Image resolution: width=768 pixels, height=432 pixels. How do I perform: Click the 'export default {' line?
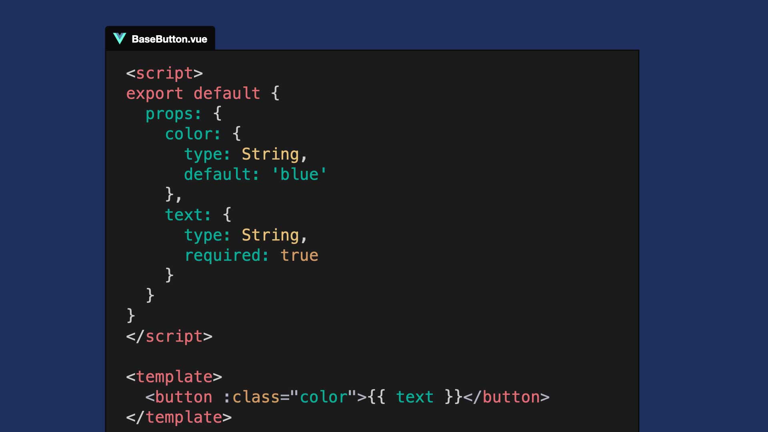203,94
